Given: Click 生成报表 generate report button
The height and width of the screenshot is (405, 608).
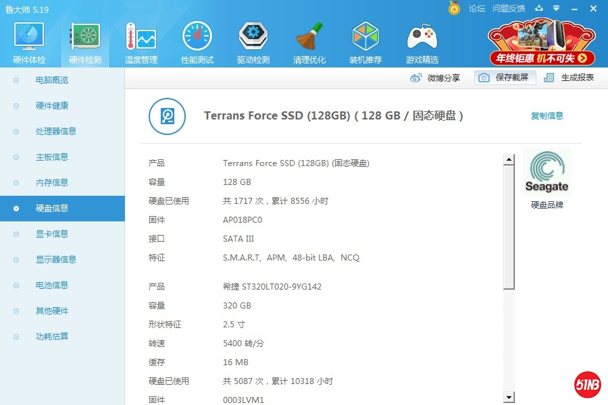Looking at the screenshot, I should click(x=569, y=78).
